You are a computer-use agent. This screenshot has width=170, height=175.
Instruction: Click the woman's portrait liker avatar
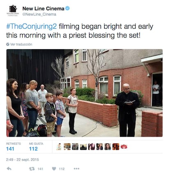pos(108,147)
